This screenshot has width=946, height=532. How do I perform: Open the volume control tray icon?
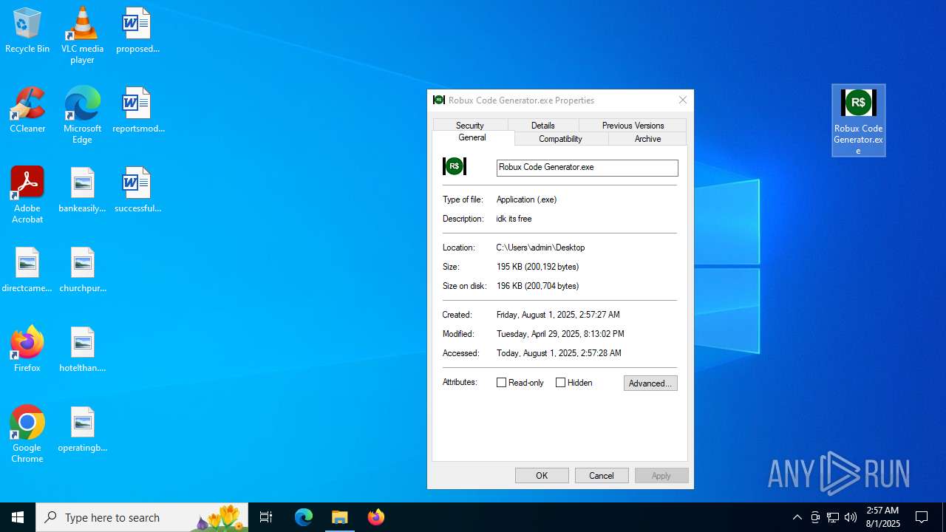pyautogui.click(x=851, y=517)
